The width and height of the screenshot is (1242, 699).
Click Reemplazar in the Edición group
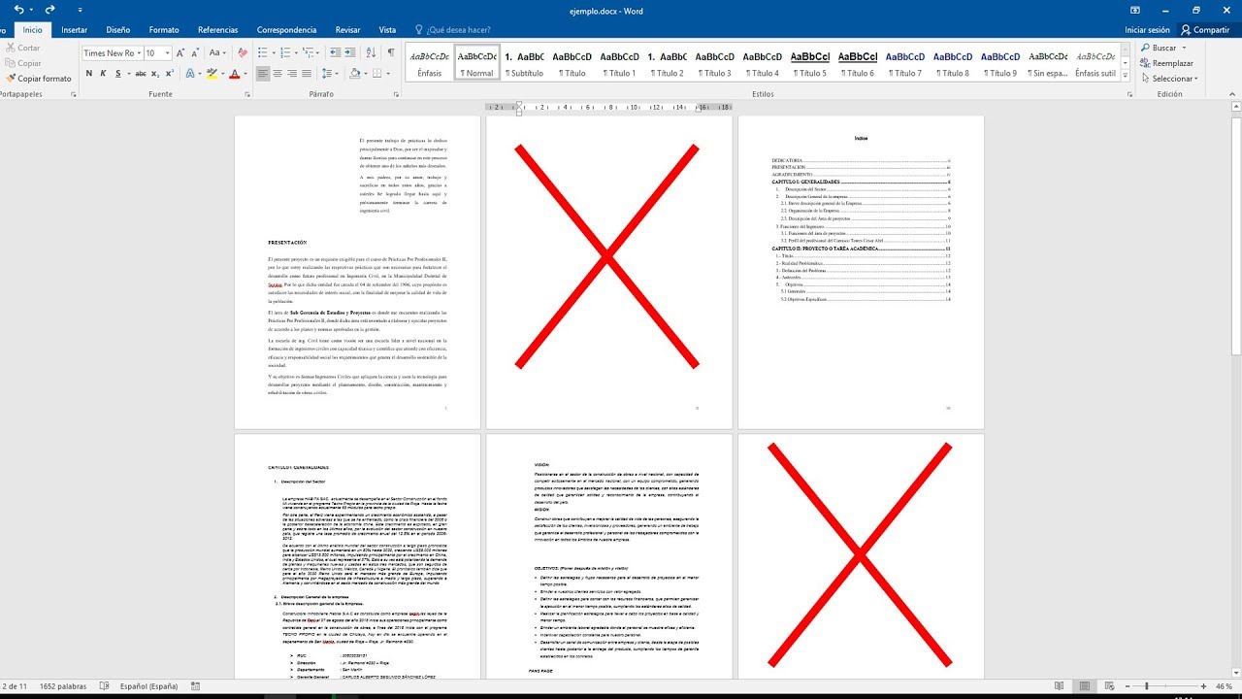[x=1166, y=63]
